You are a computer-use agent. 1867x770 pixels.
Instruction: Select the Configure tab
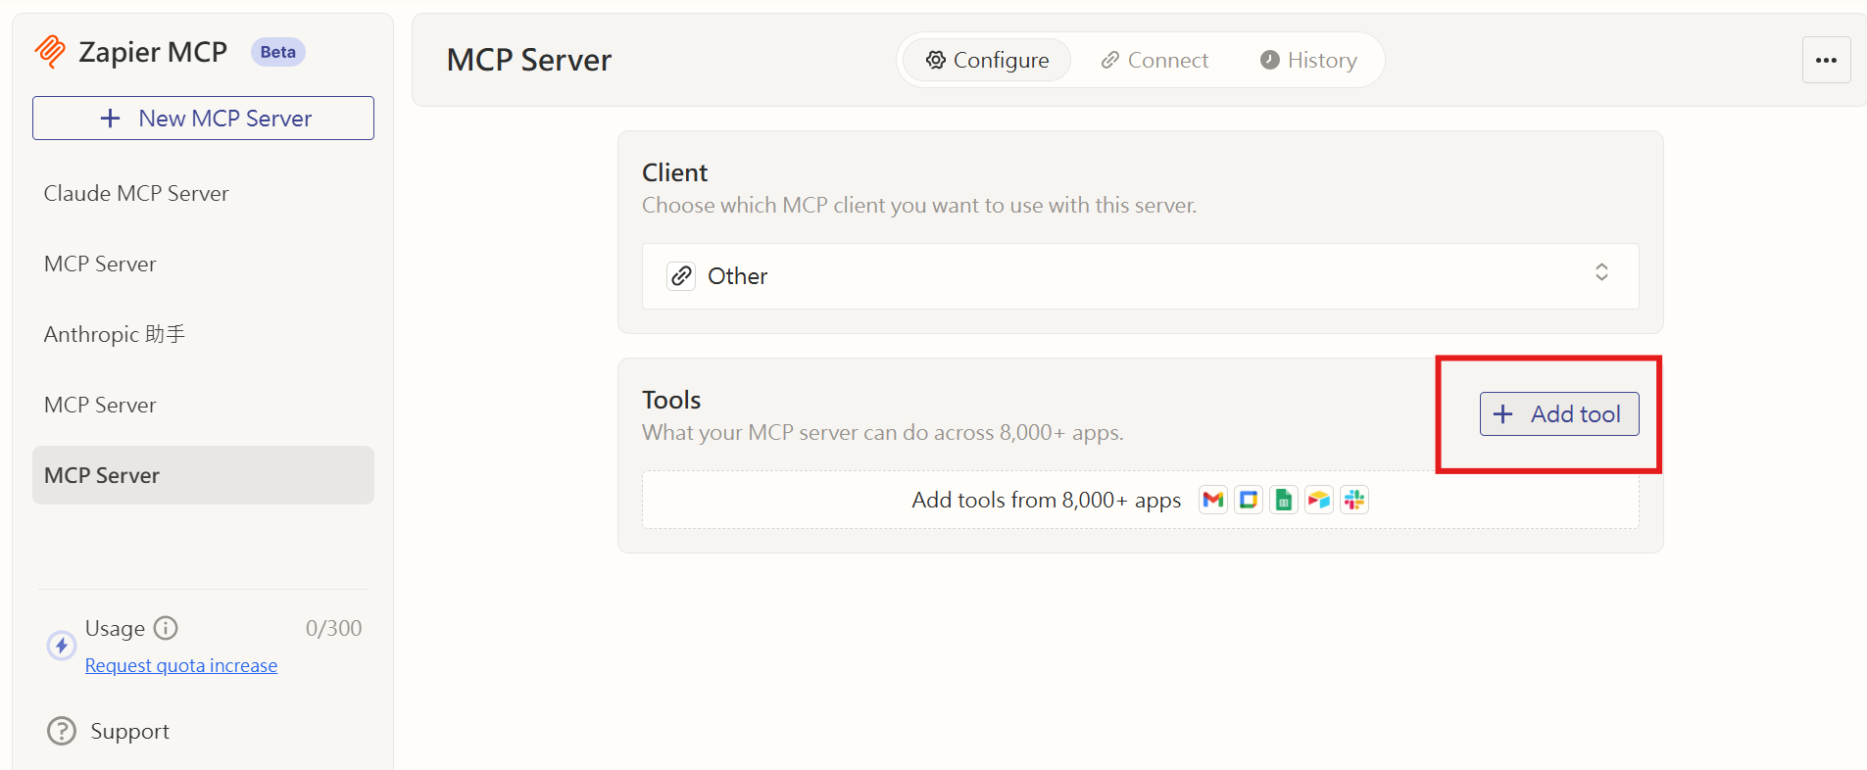pos(987,61)
